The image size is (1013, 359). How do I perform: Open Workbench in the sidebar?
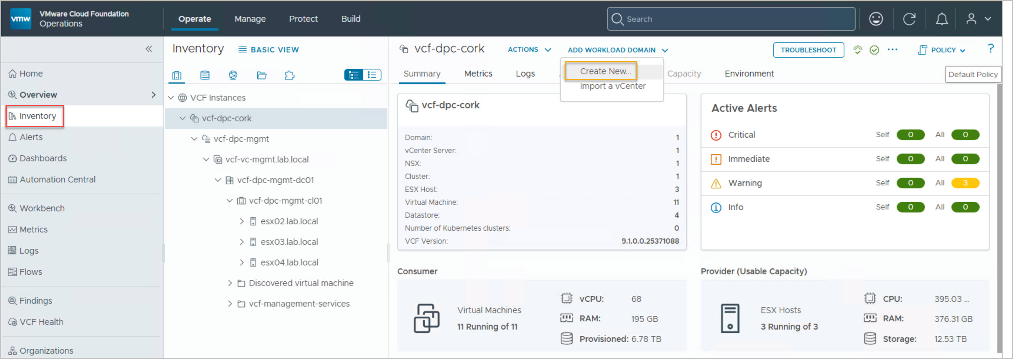[36, 208]
